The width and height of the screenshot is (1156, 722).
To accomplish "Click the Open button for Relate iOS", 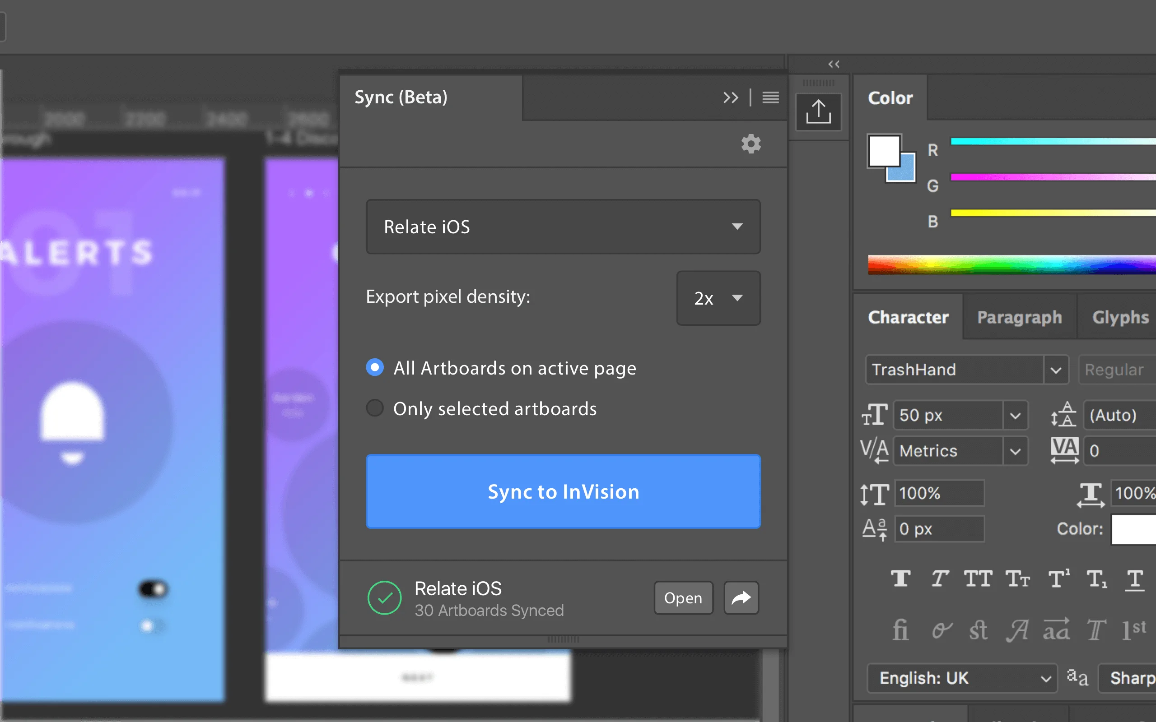I will (683, 598).
